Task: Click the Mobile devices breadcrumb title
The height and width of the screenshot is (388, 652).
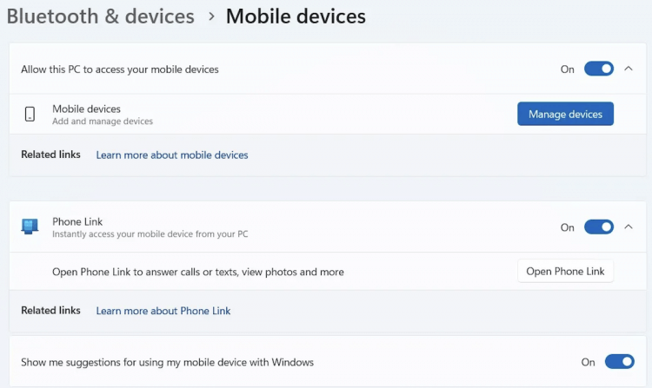Action: (296, 16)
